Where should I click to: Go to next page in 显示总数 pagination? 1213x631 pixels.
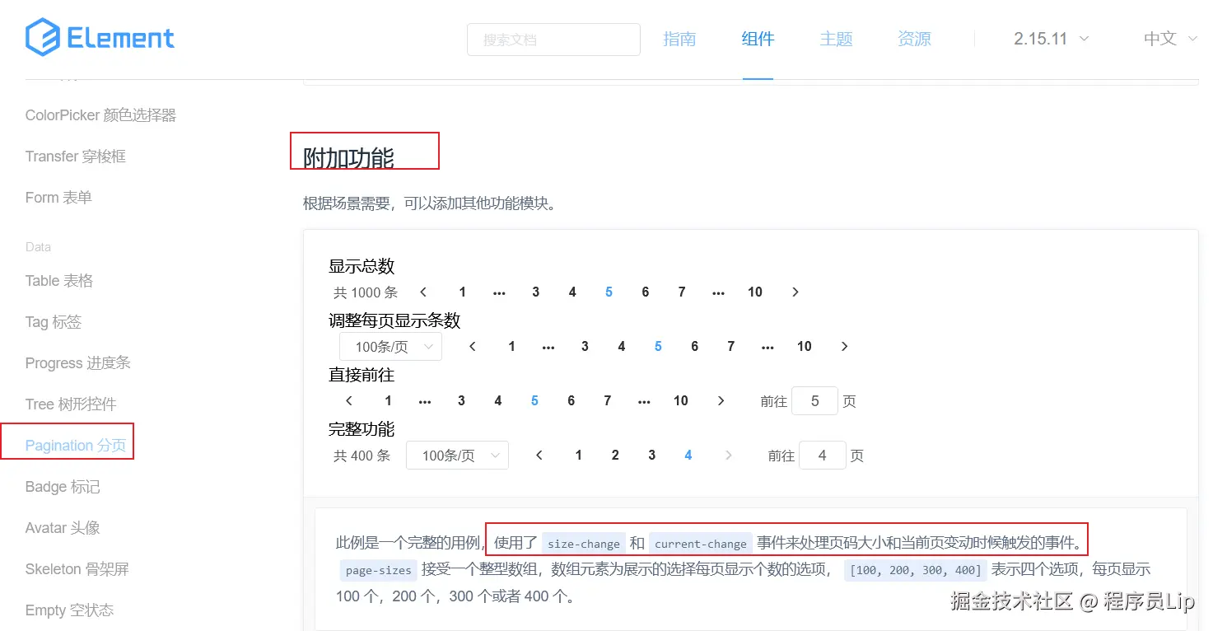(x=795, y=292)
